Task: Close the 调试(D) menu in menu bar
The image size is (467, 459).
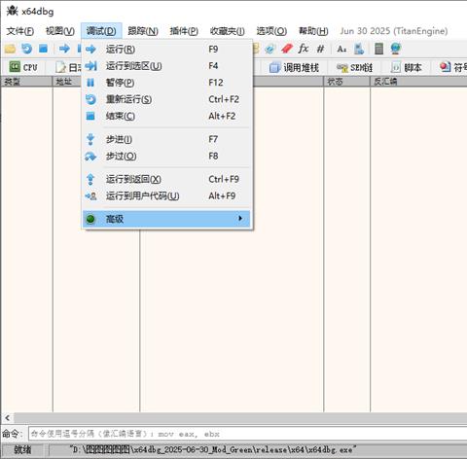Action: coord(101,31)
